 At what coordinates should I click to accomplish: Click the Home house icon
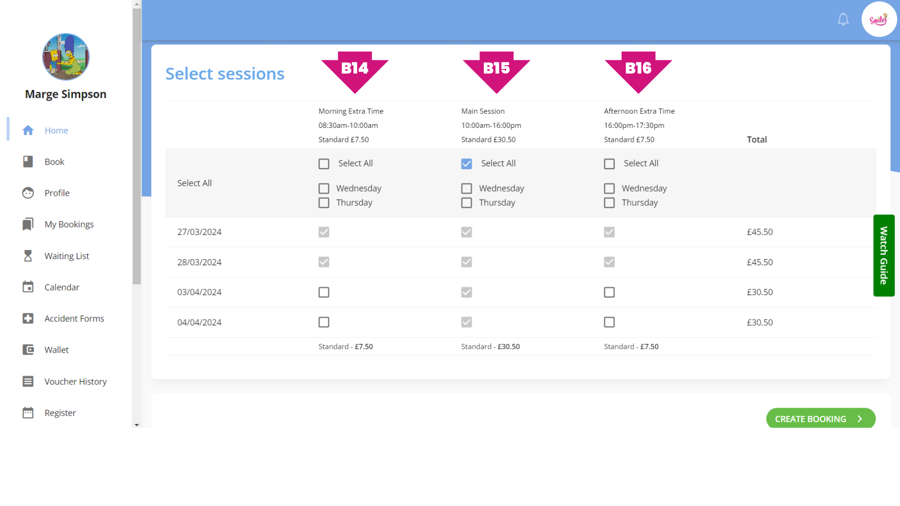coord(28,130)
